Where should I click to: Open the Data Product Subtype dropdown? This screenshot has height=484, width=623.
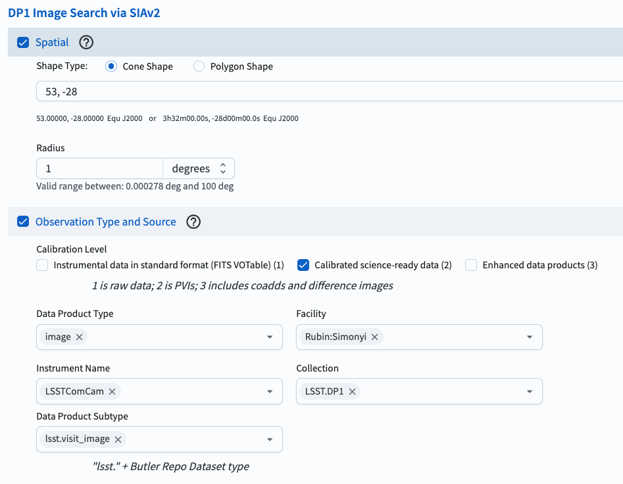[269, 439]
